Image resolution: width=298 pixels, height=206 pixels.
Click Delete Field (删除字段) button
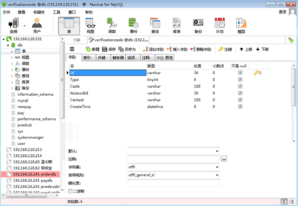201,49
